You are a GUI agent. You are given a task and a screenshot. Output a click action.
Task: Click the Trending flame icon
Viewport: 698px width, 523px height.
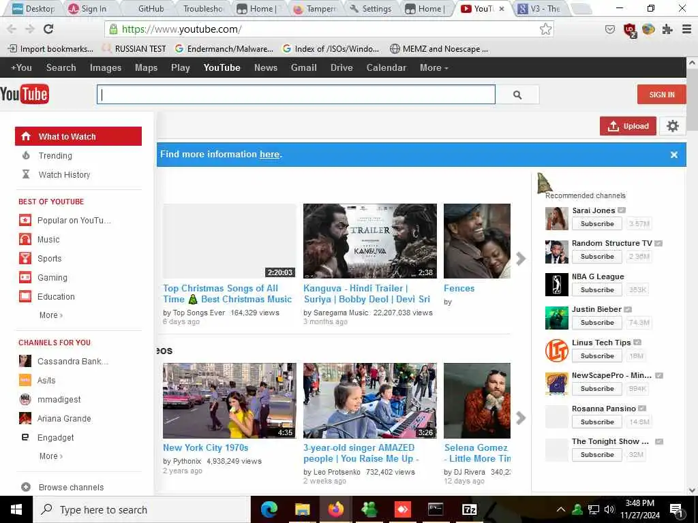pos(26,156)
